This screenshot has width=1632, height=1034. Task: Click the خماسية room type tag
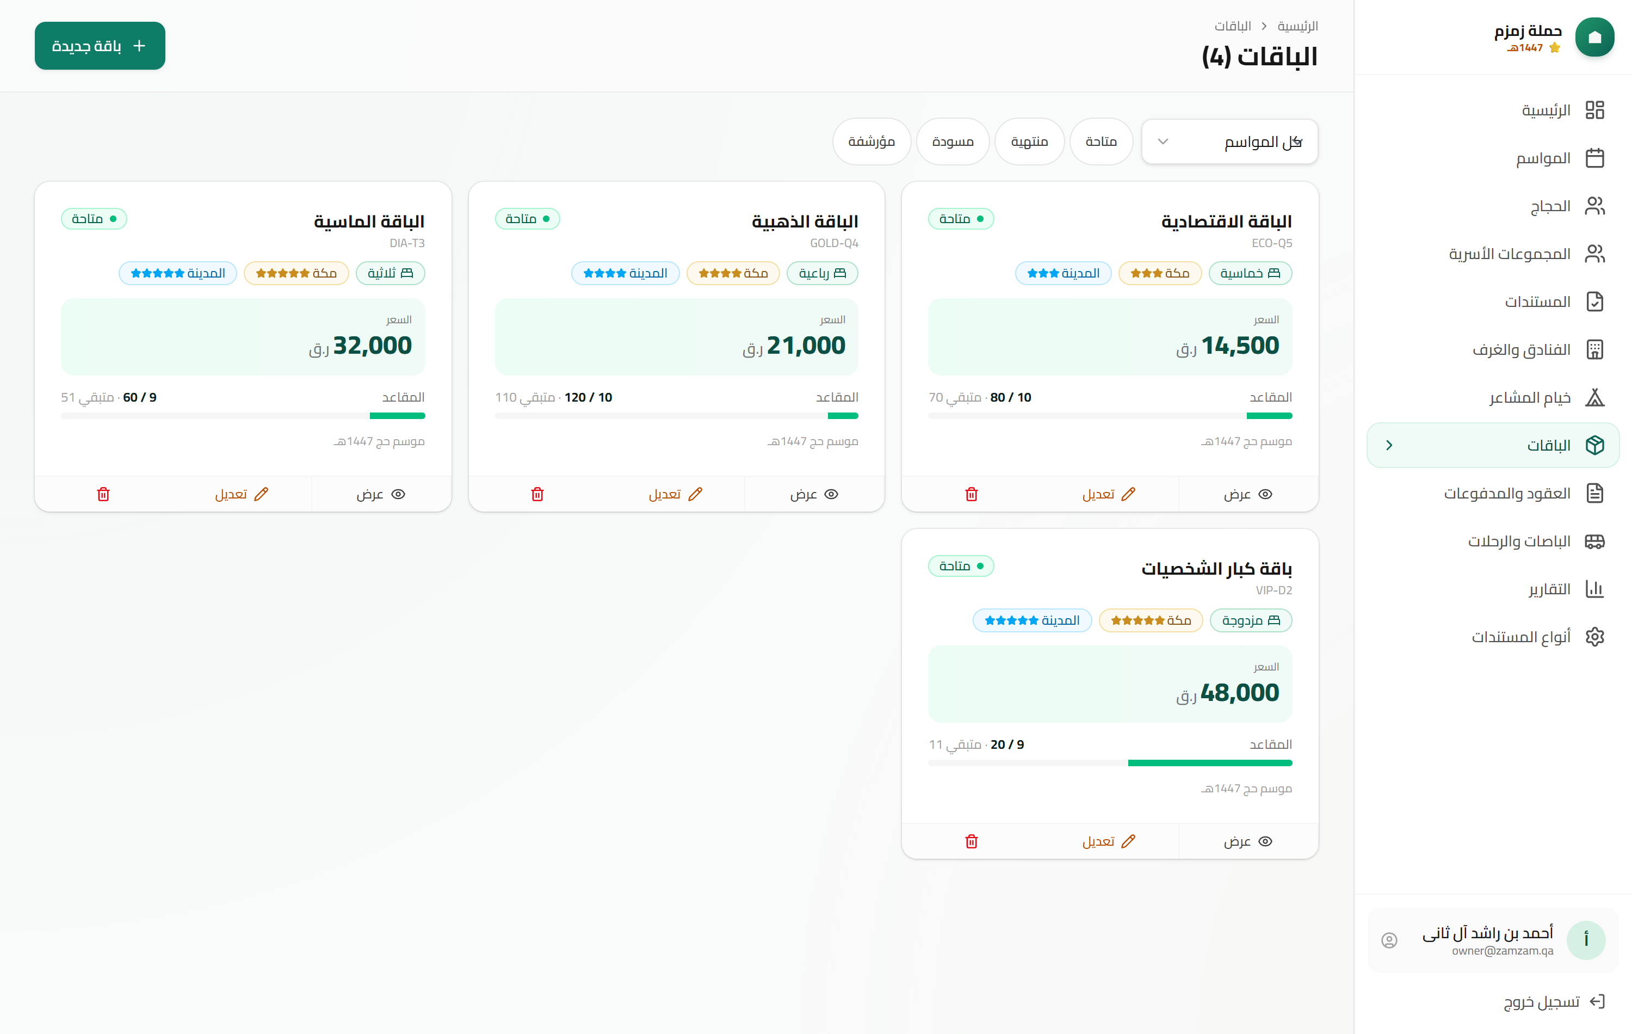(1250, 273)
